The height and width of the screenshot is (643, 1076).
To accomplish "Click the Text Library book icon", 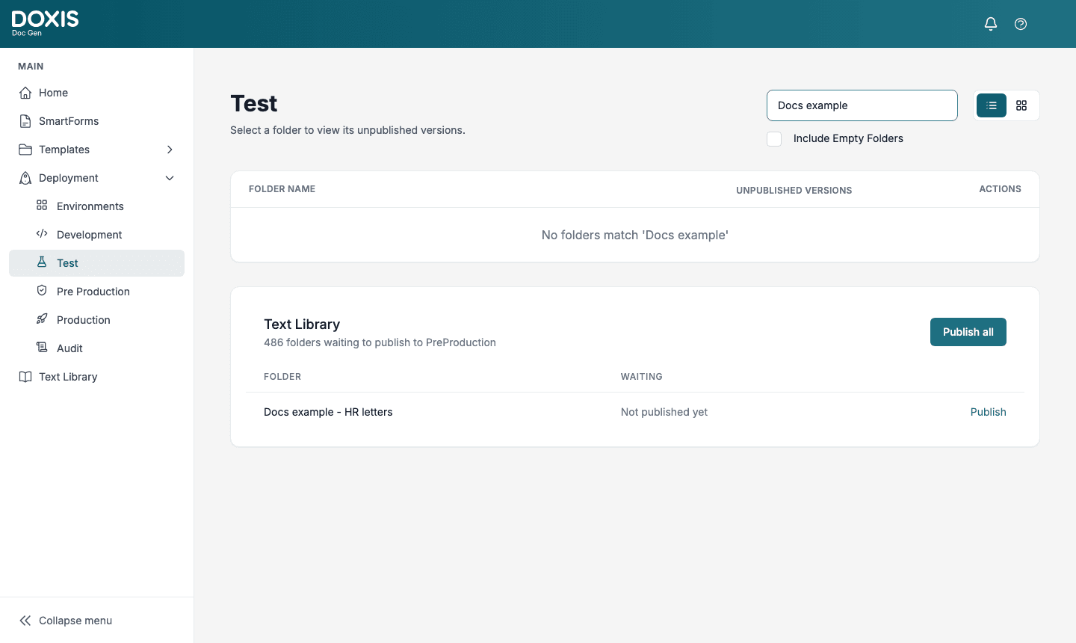I will coord(25,377).
